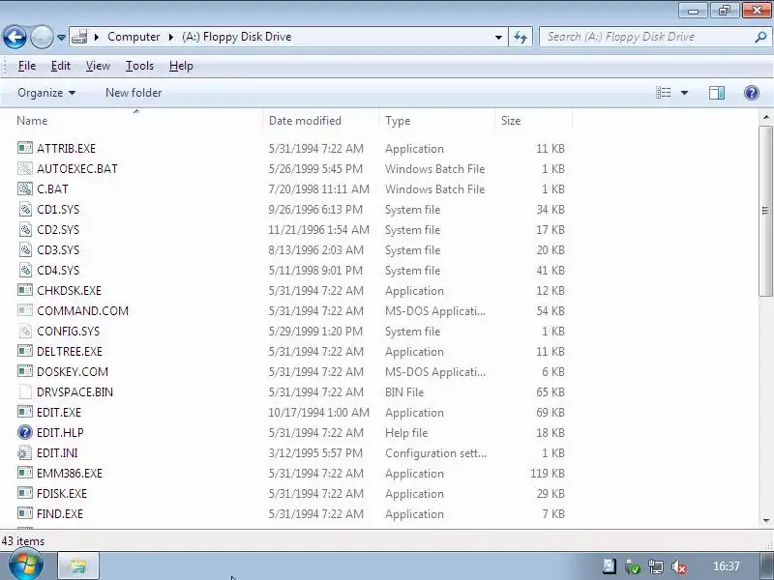Screen dimensions: 774x580
Task: Select the DOSKEY.COM file icon
Action: (25, 371)
